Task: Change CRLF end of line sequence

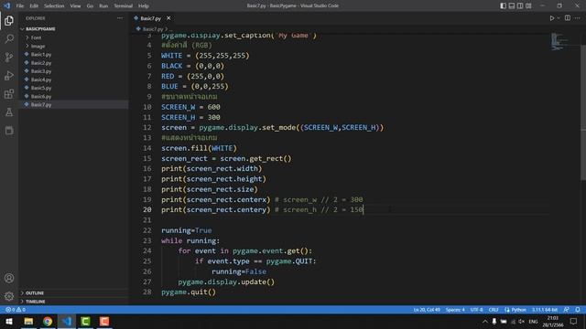Action: click(494, 310)
